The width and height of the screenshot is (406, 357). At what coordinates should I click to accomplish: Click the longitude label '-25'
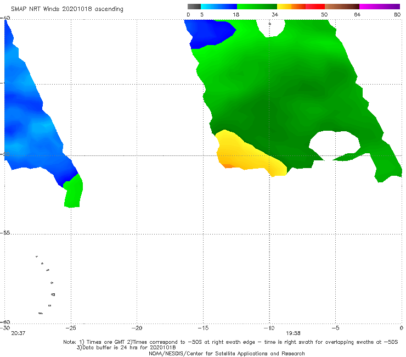tap(71, 328)
